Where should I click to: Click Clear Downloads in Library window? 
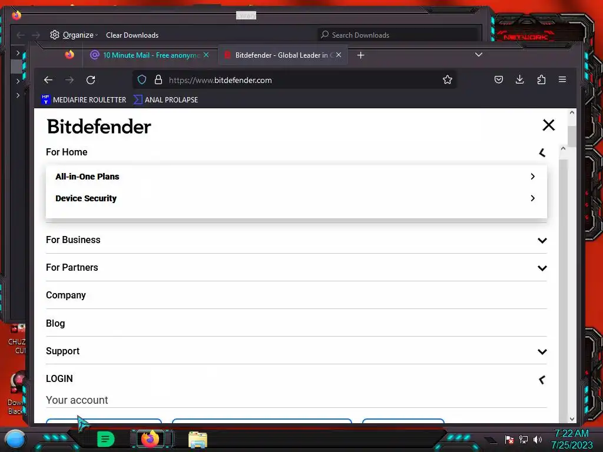click(x=132, y=35)
